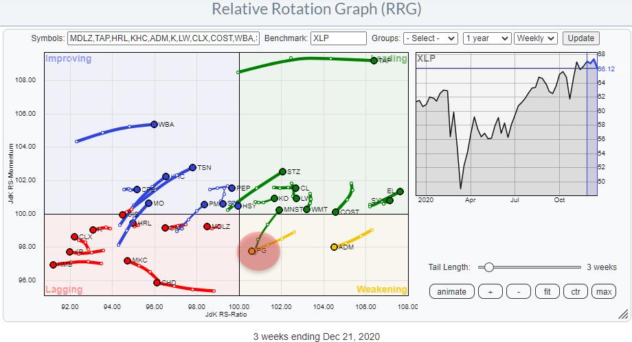Click the JdK RS-Ratio axis label

226,314
